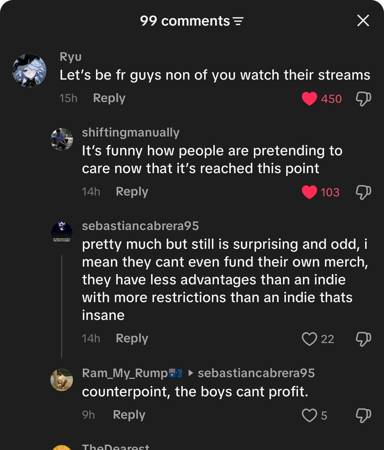Open the Ryu username
The image size is (384, 450).
(71, 57)
